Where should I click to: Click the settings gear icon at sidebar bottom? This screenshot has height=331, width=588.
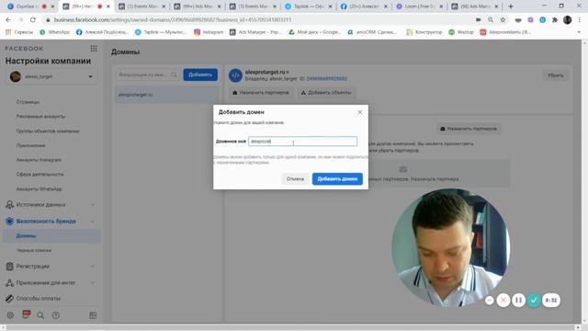[10, 315]
